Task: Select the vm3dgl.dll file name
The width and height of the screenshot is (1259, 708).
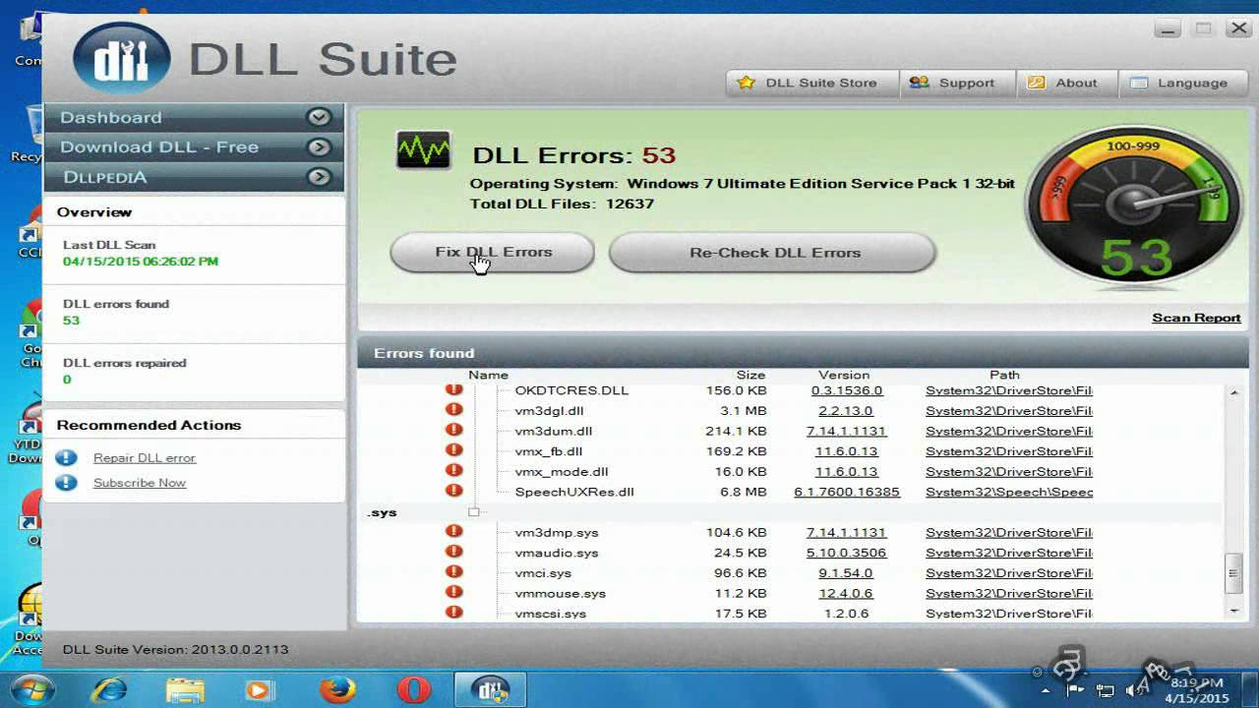Action: point(549,411)
